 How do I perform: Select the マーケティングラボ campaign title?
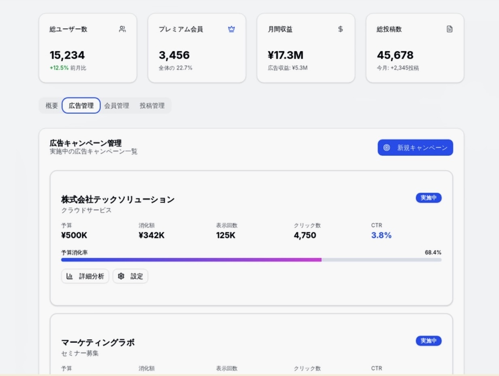pyautogui.click(x=98, y=342)
